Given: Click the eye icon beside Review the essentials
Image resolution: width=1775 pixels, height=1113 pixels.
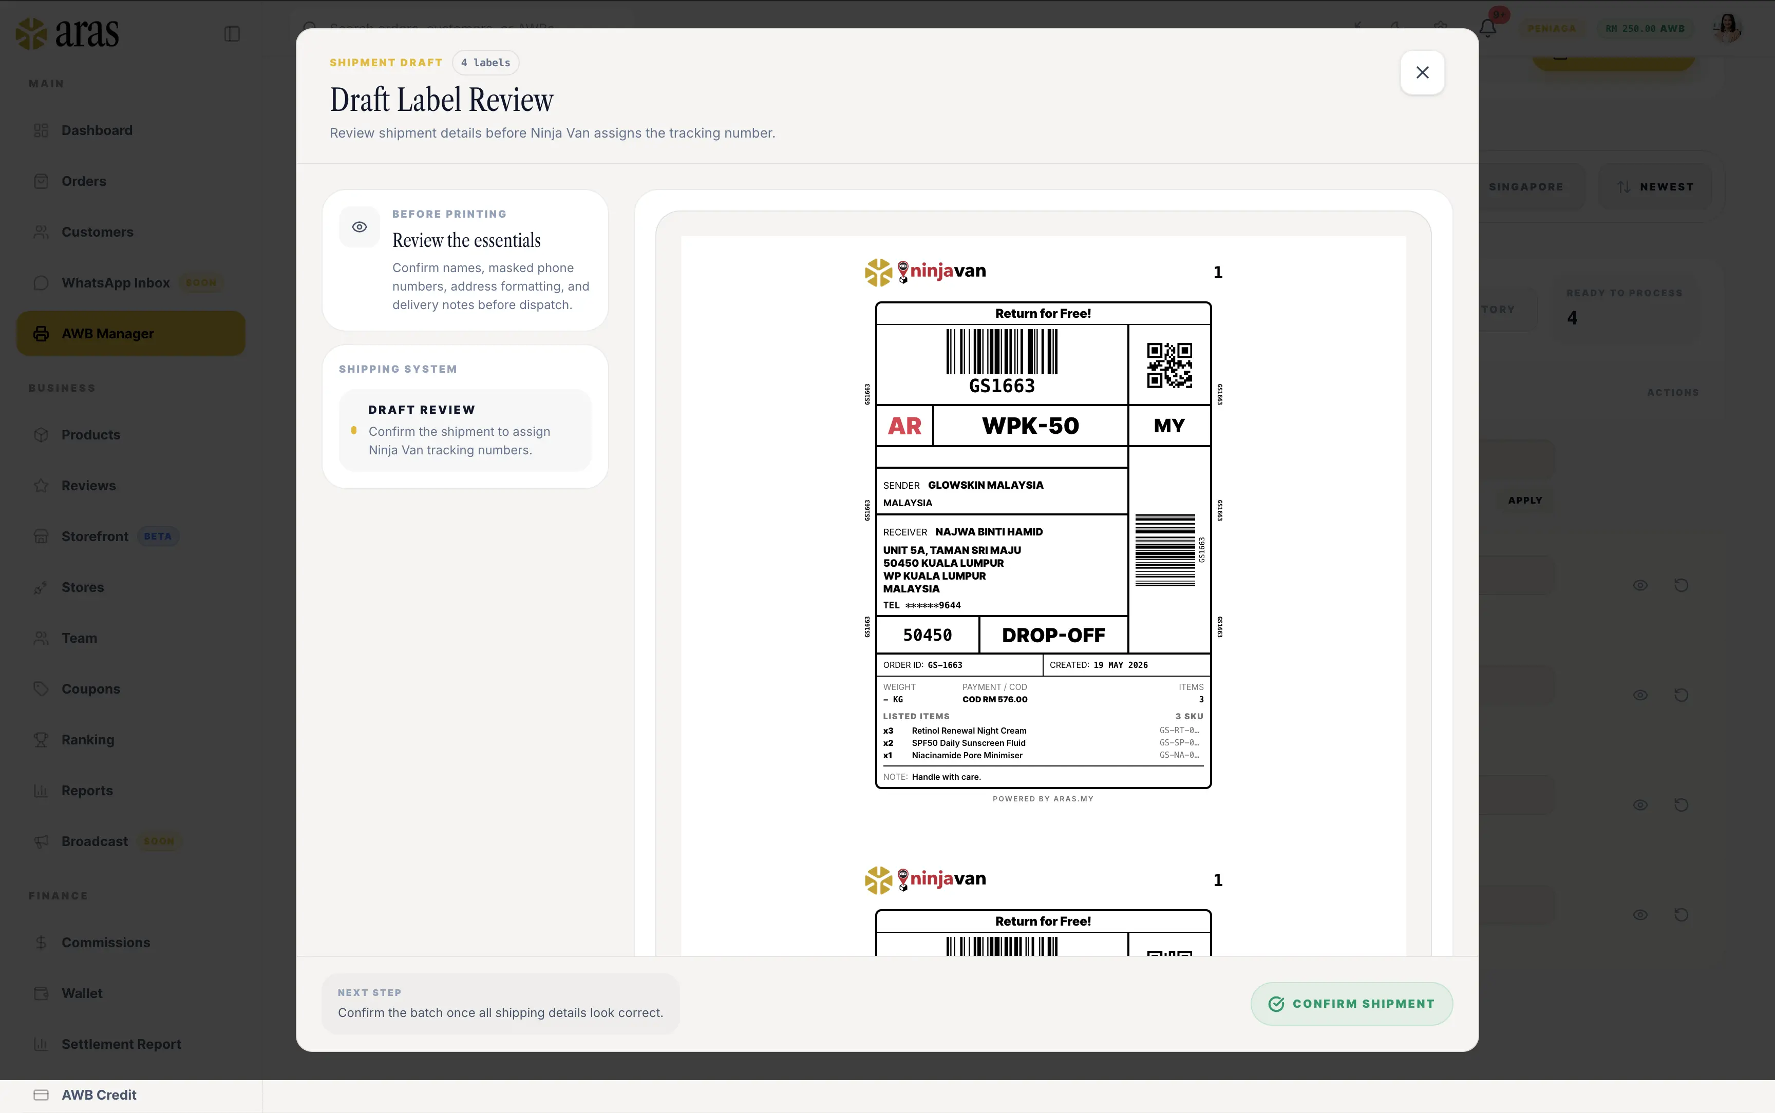Looking at the screenshot, I should tap(360, 227).
